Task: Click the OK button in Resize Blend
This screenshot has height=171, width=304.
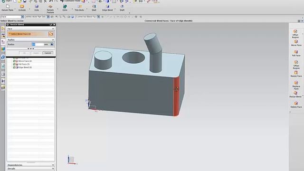Action: tap(24, 53)
